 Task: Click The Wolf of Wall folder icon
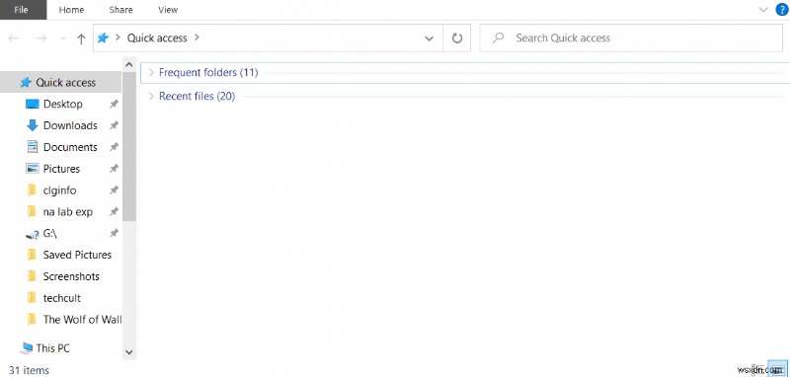coord(32,320)
